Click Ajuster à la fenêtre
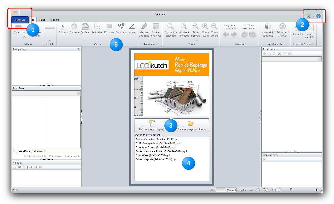The height and width of the screenshot is (204, 334). 184,30
